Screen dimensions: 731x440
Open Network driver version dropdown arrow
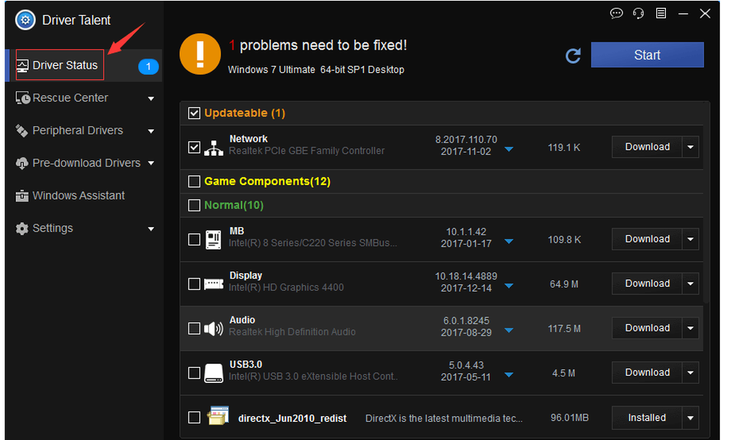coord(509,149)
